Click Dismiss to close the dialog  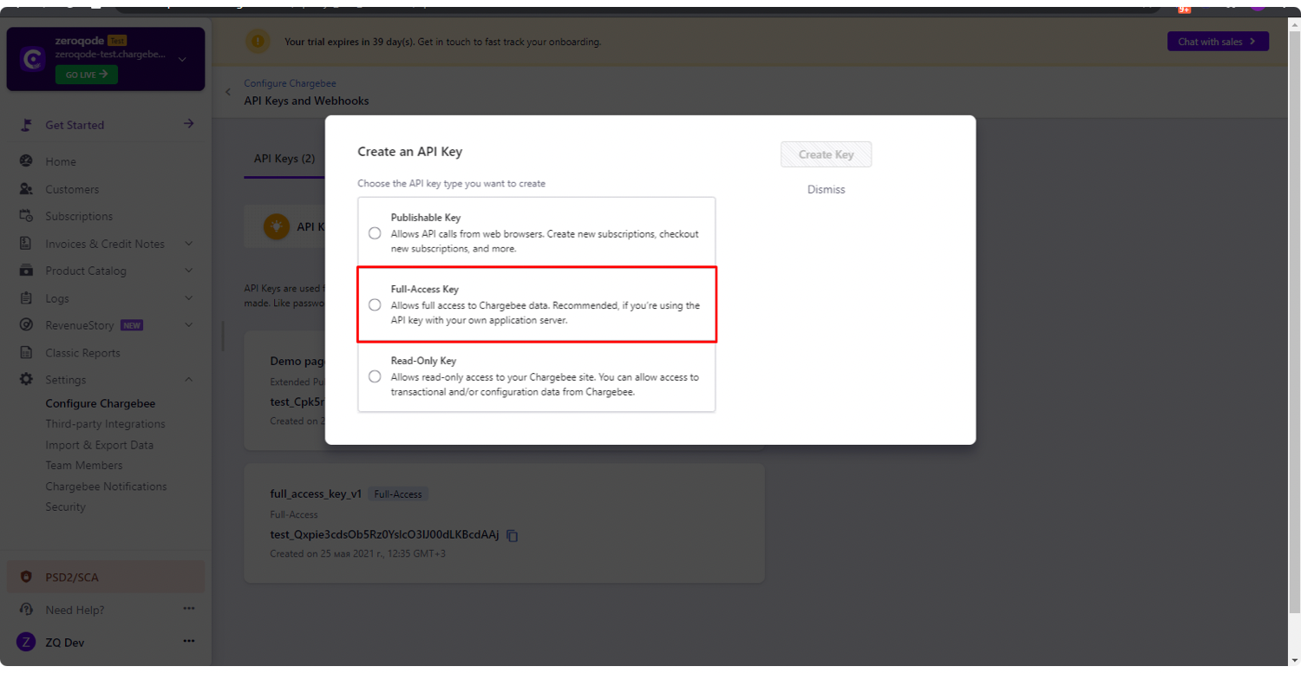coord(826,189)
